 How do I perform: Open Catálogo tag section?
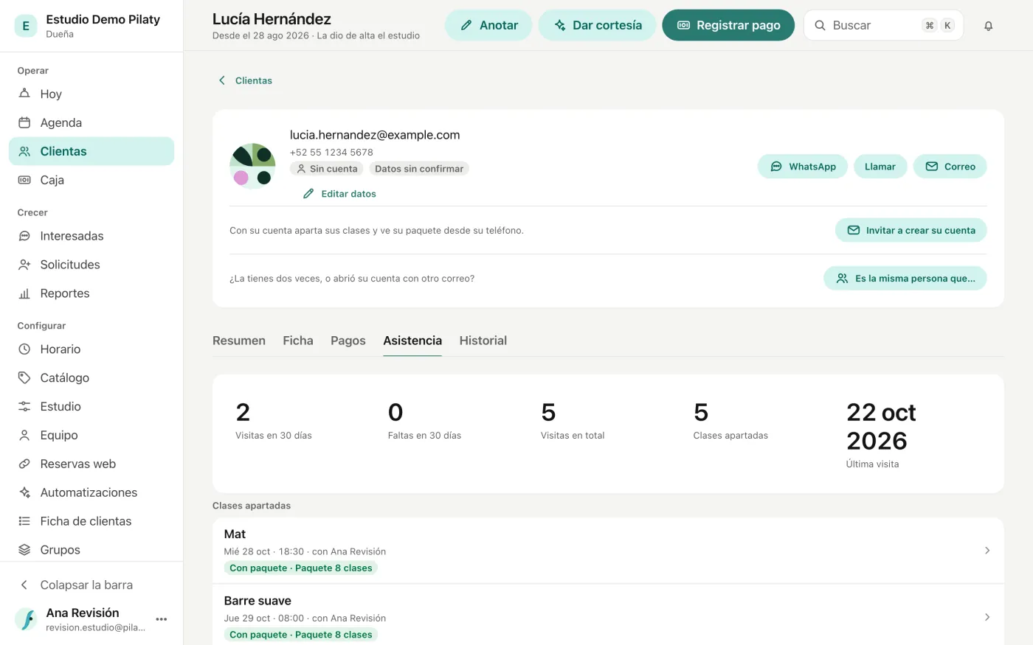tap(91, 377)
